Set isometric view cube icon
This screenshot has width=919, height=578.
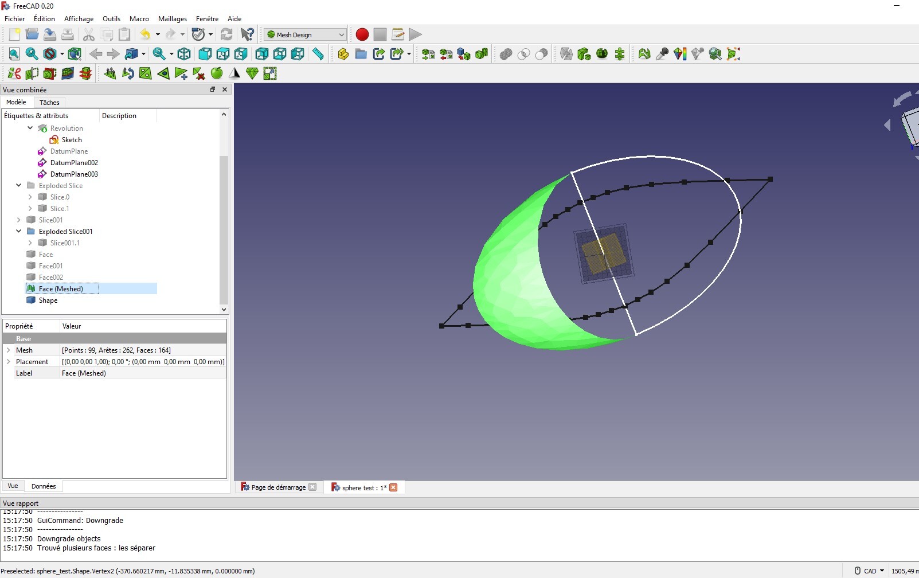184,54
